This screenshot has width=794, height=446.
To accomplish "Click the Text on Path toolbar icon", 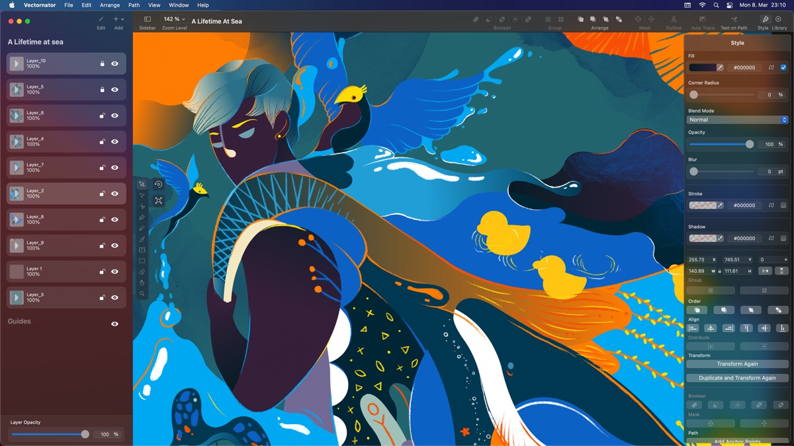I will pyautogui.click(x=734, y=20).
